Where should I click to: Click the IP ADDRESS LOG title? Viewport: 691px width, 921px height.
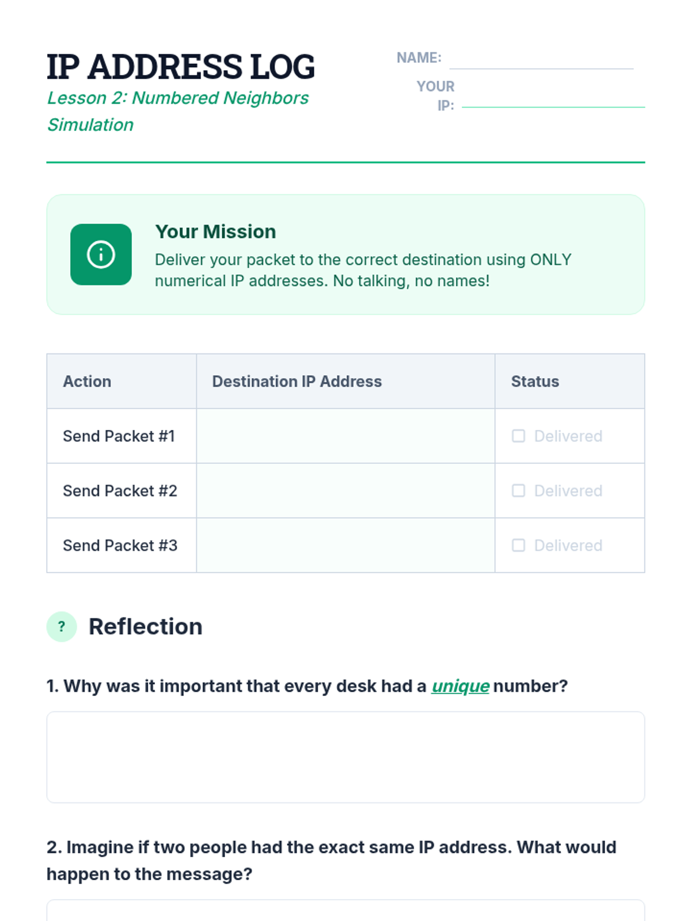[181, 66]
